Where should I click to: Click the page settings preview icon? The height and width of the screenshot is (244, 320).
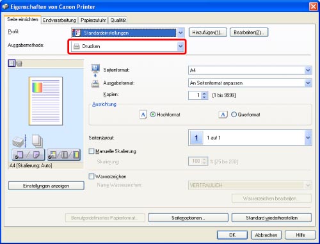pyautogui.click(x=12, y=63)
